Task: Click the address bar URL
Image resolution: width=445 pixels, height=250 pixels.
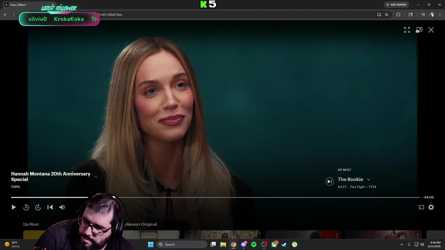Action: click(x=110, y=15)
